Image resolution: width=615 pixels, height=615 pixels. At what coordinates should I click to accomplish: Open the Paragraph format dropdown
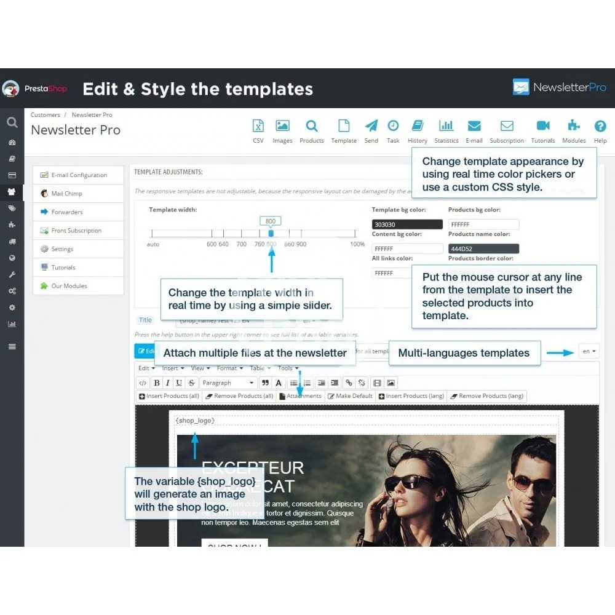pyautogui.click(x=228, y=383)
